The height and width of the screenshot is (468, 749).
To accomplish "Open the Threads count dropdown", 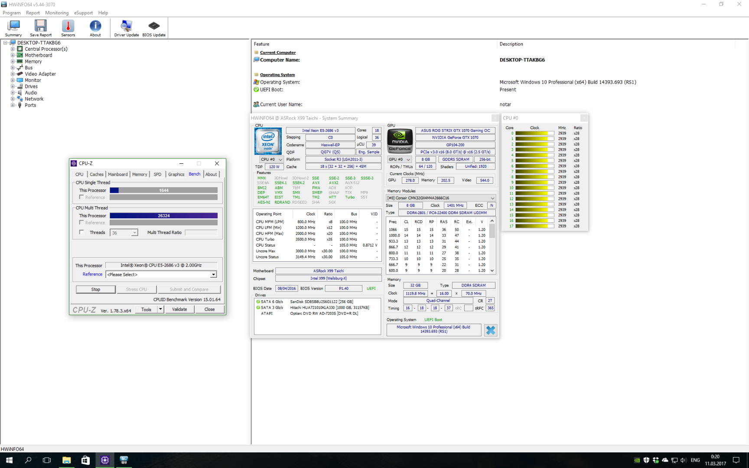I will coord(124,233).
